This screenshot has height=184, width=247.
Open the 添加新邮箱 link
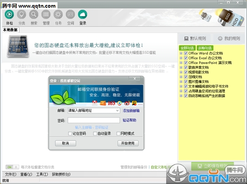point(131,111)
